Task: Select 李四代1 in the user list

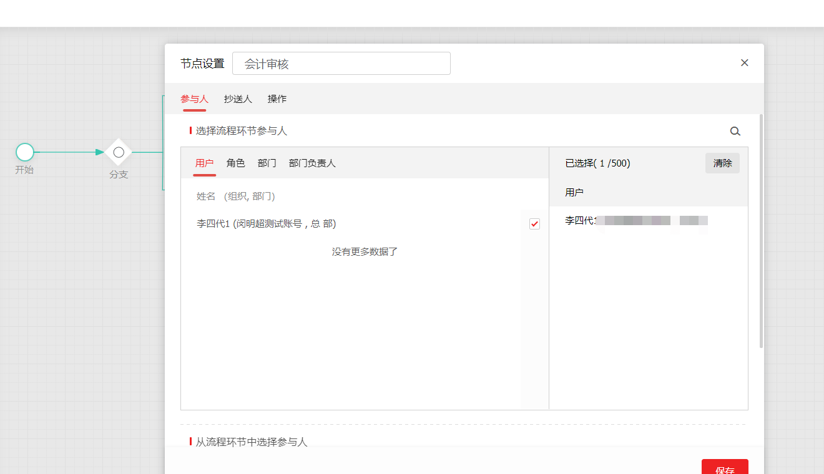Action: point(267,224)
